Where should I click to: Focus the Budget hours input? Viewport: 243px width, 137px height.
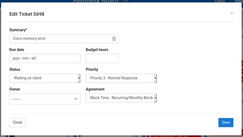(102, 59)
